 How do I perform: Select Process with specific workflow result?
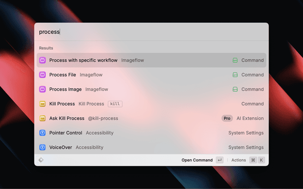[83, 60]
